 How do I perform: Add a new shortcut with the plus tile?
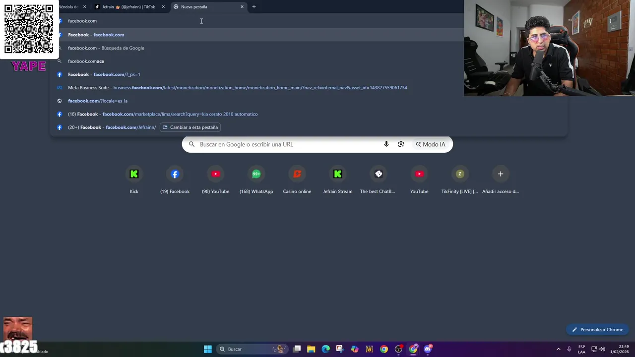pos(501,180)
